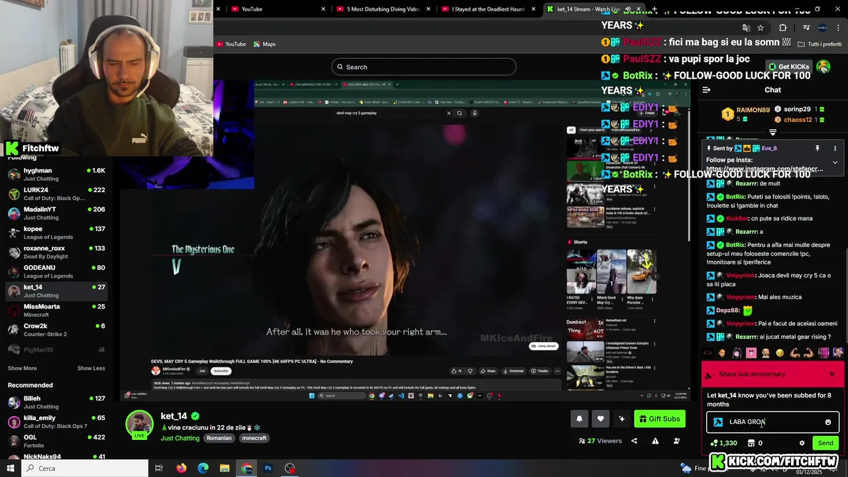Screen dimensions: 848x477
Task: Open the chat shop icon
Action: [x=751, y=443]
